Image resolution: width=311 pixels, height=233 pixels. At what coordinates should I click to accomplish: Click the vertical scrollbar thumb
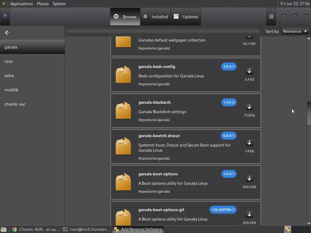coord(309,113)
